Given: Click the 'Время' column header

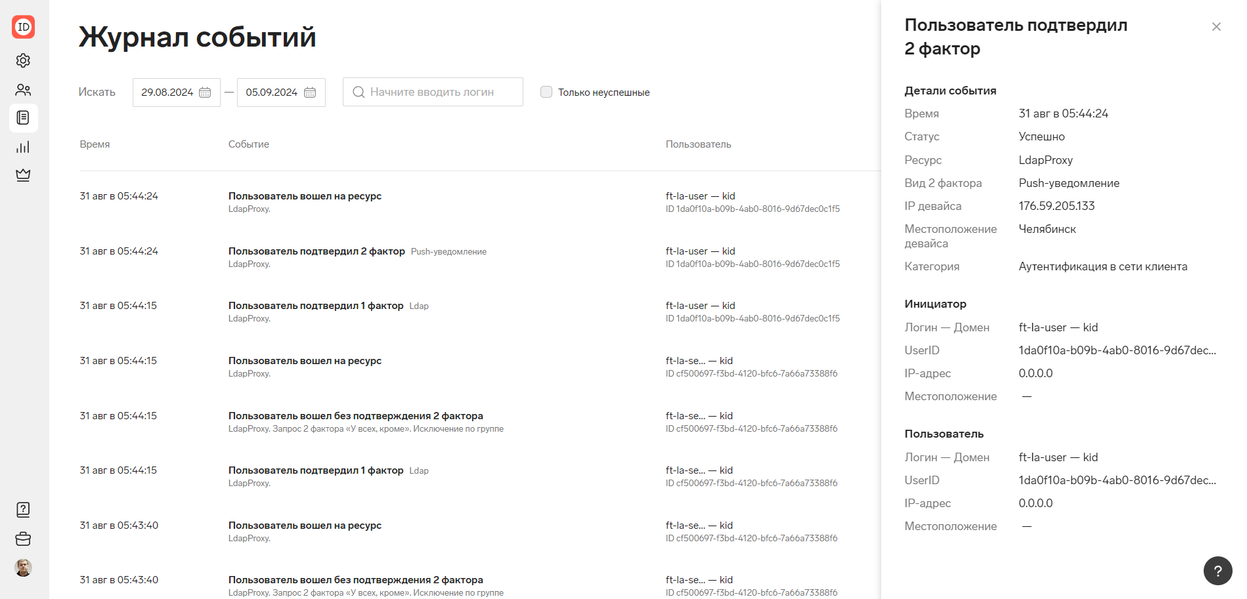Looking at the screenshot, I should pyautogui.click(x=95, y=144).
